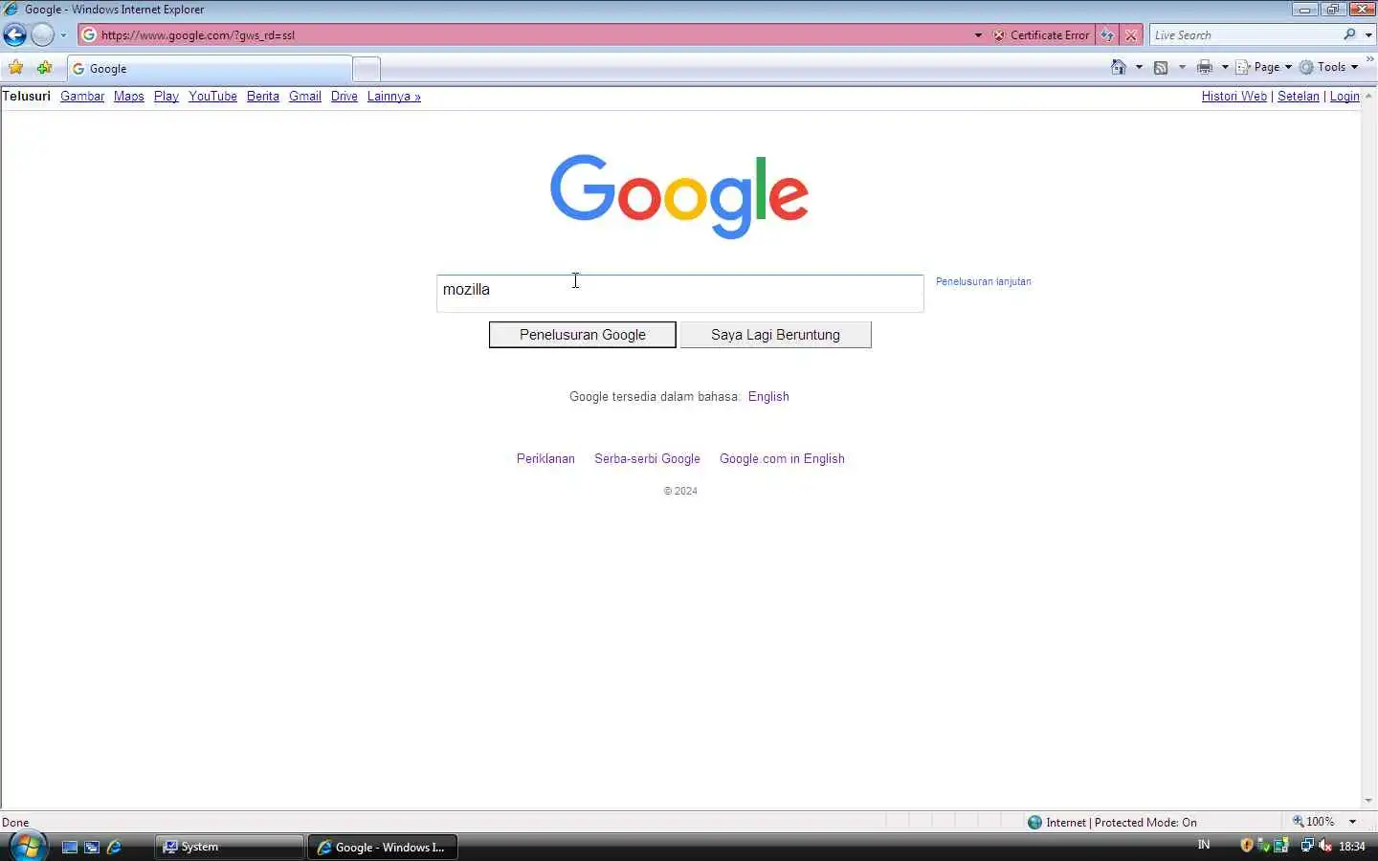The height and width of the screenshot is (861, 1378).
Task: Open the Favorites Center star icon
Action: 16,68
